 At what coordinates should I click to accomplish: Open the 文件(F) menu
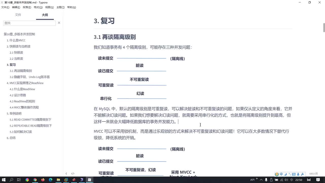(5, 7)
